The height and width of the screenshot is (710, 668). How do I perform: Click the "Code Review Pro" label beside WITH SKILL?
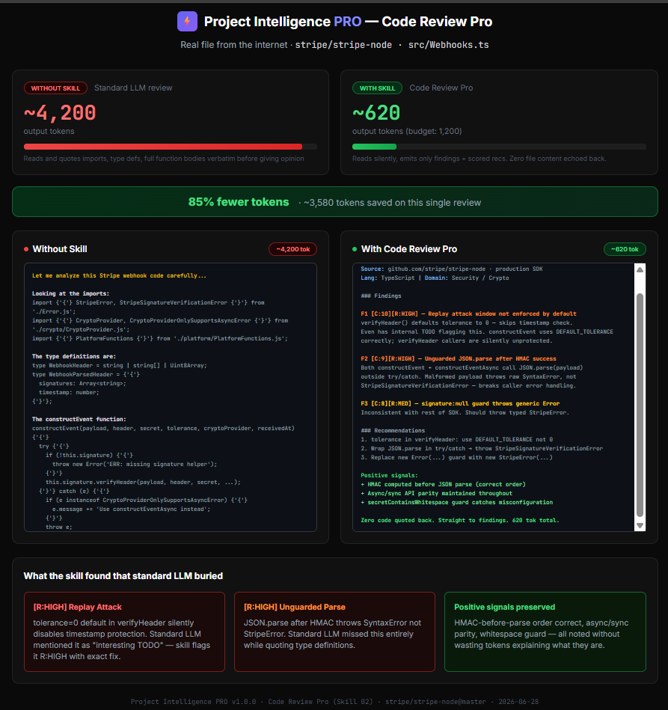[441, 88]
